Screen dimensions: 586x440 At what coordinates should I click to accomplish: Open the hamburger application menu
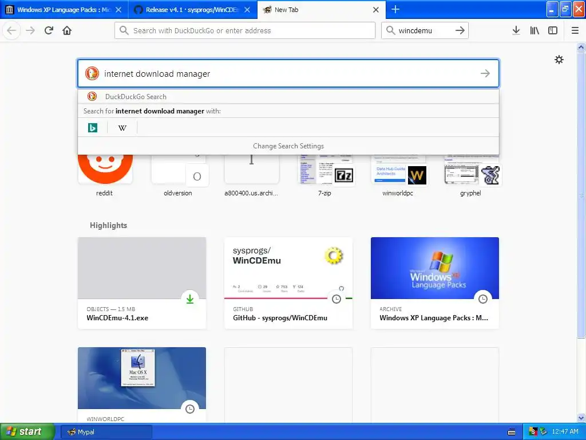[x=575, y=30]
